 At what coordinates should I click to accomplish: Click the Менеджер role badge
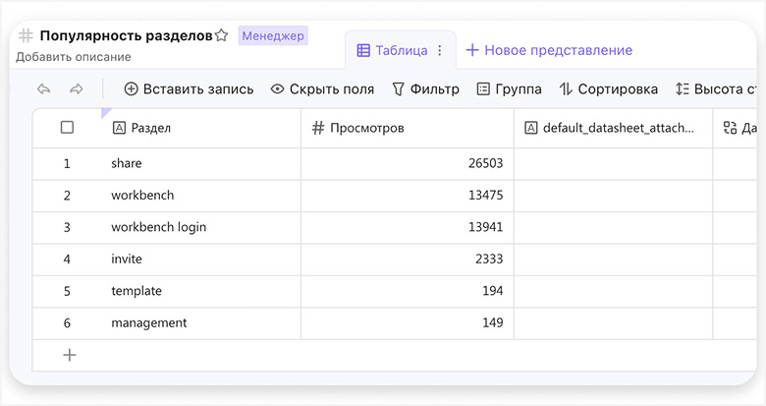coord(273,36)
